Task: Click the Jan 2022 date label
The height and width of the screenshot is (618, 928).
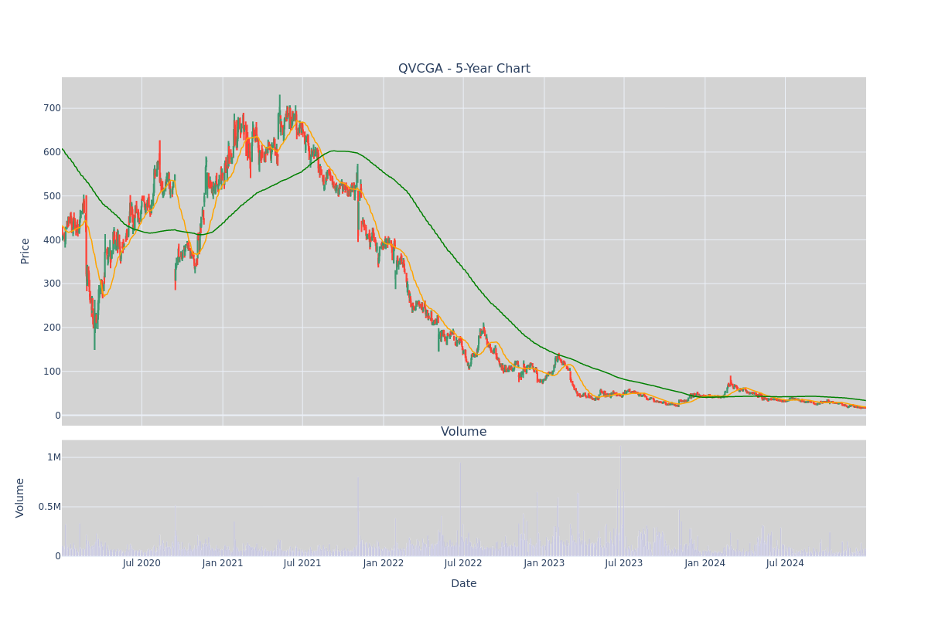Action: coord(384,563)
